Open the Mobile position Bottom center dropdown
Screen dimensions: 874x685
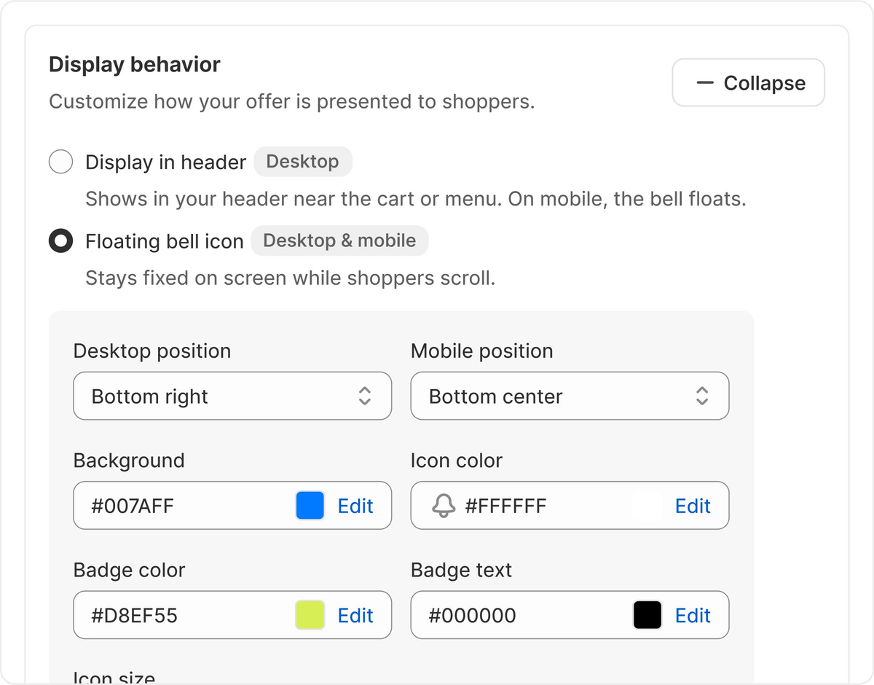click(570, 396)
